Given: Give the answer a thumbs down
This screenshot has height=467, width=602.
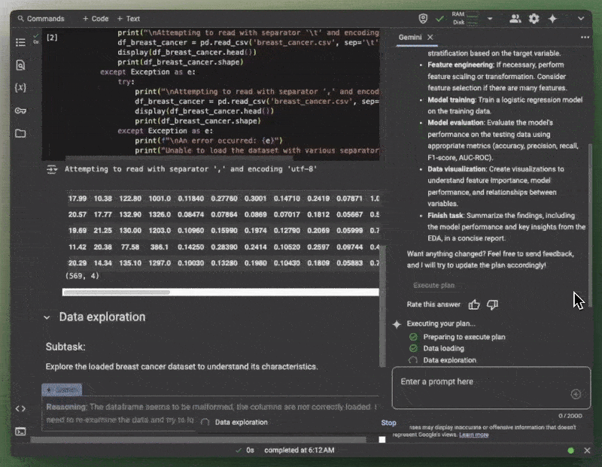Looking at the screenshot, I should pyautogui.click(x=493, y=305).
